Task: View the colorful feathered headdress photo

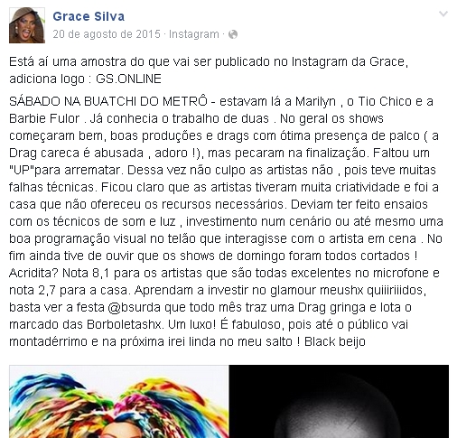Action: coord(119,402)
